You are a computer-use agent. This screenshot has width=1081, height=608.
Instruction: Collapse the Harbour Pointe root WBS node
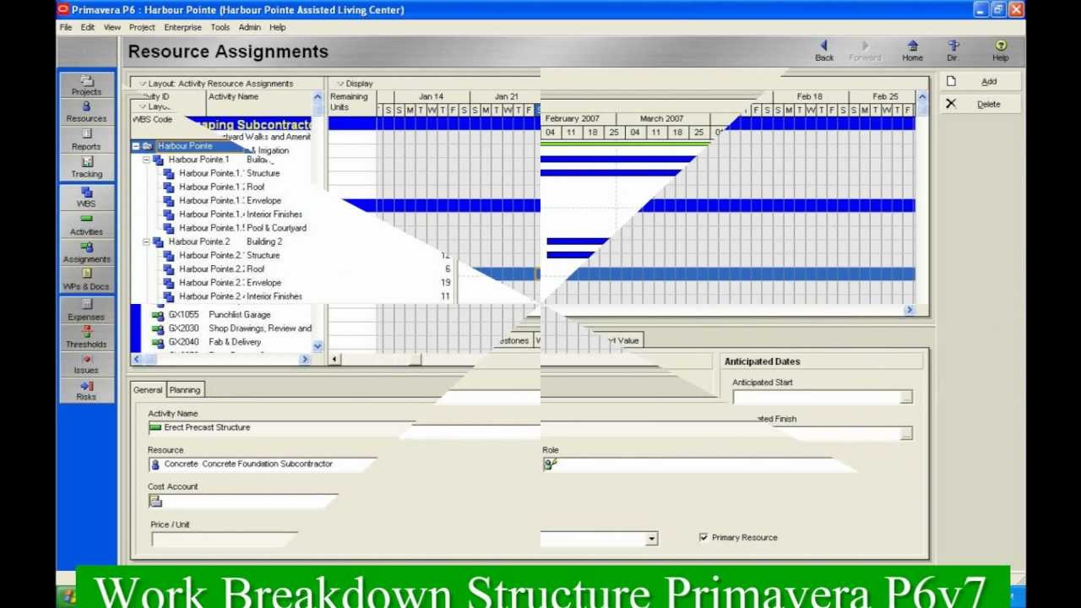point(136,146)
